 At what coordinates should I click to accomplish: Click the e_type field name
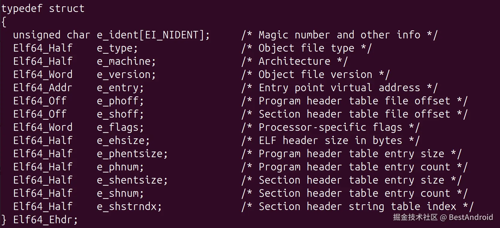point(117,48)
